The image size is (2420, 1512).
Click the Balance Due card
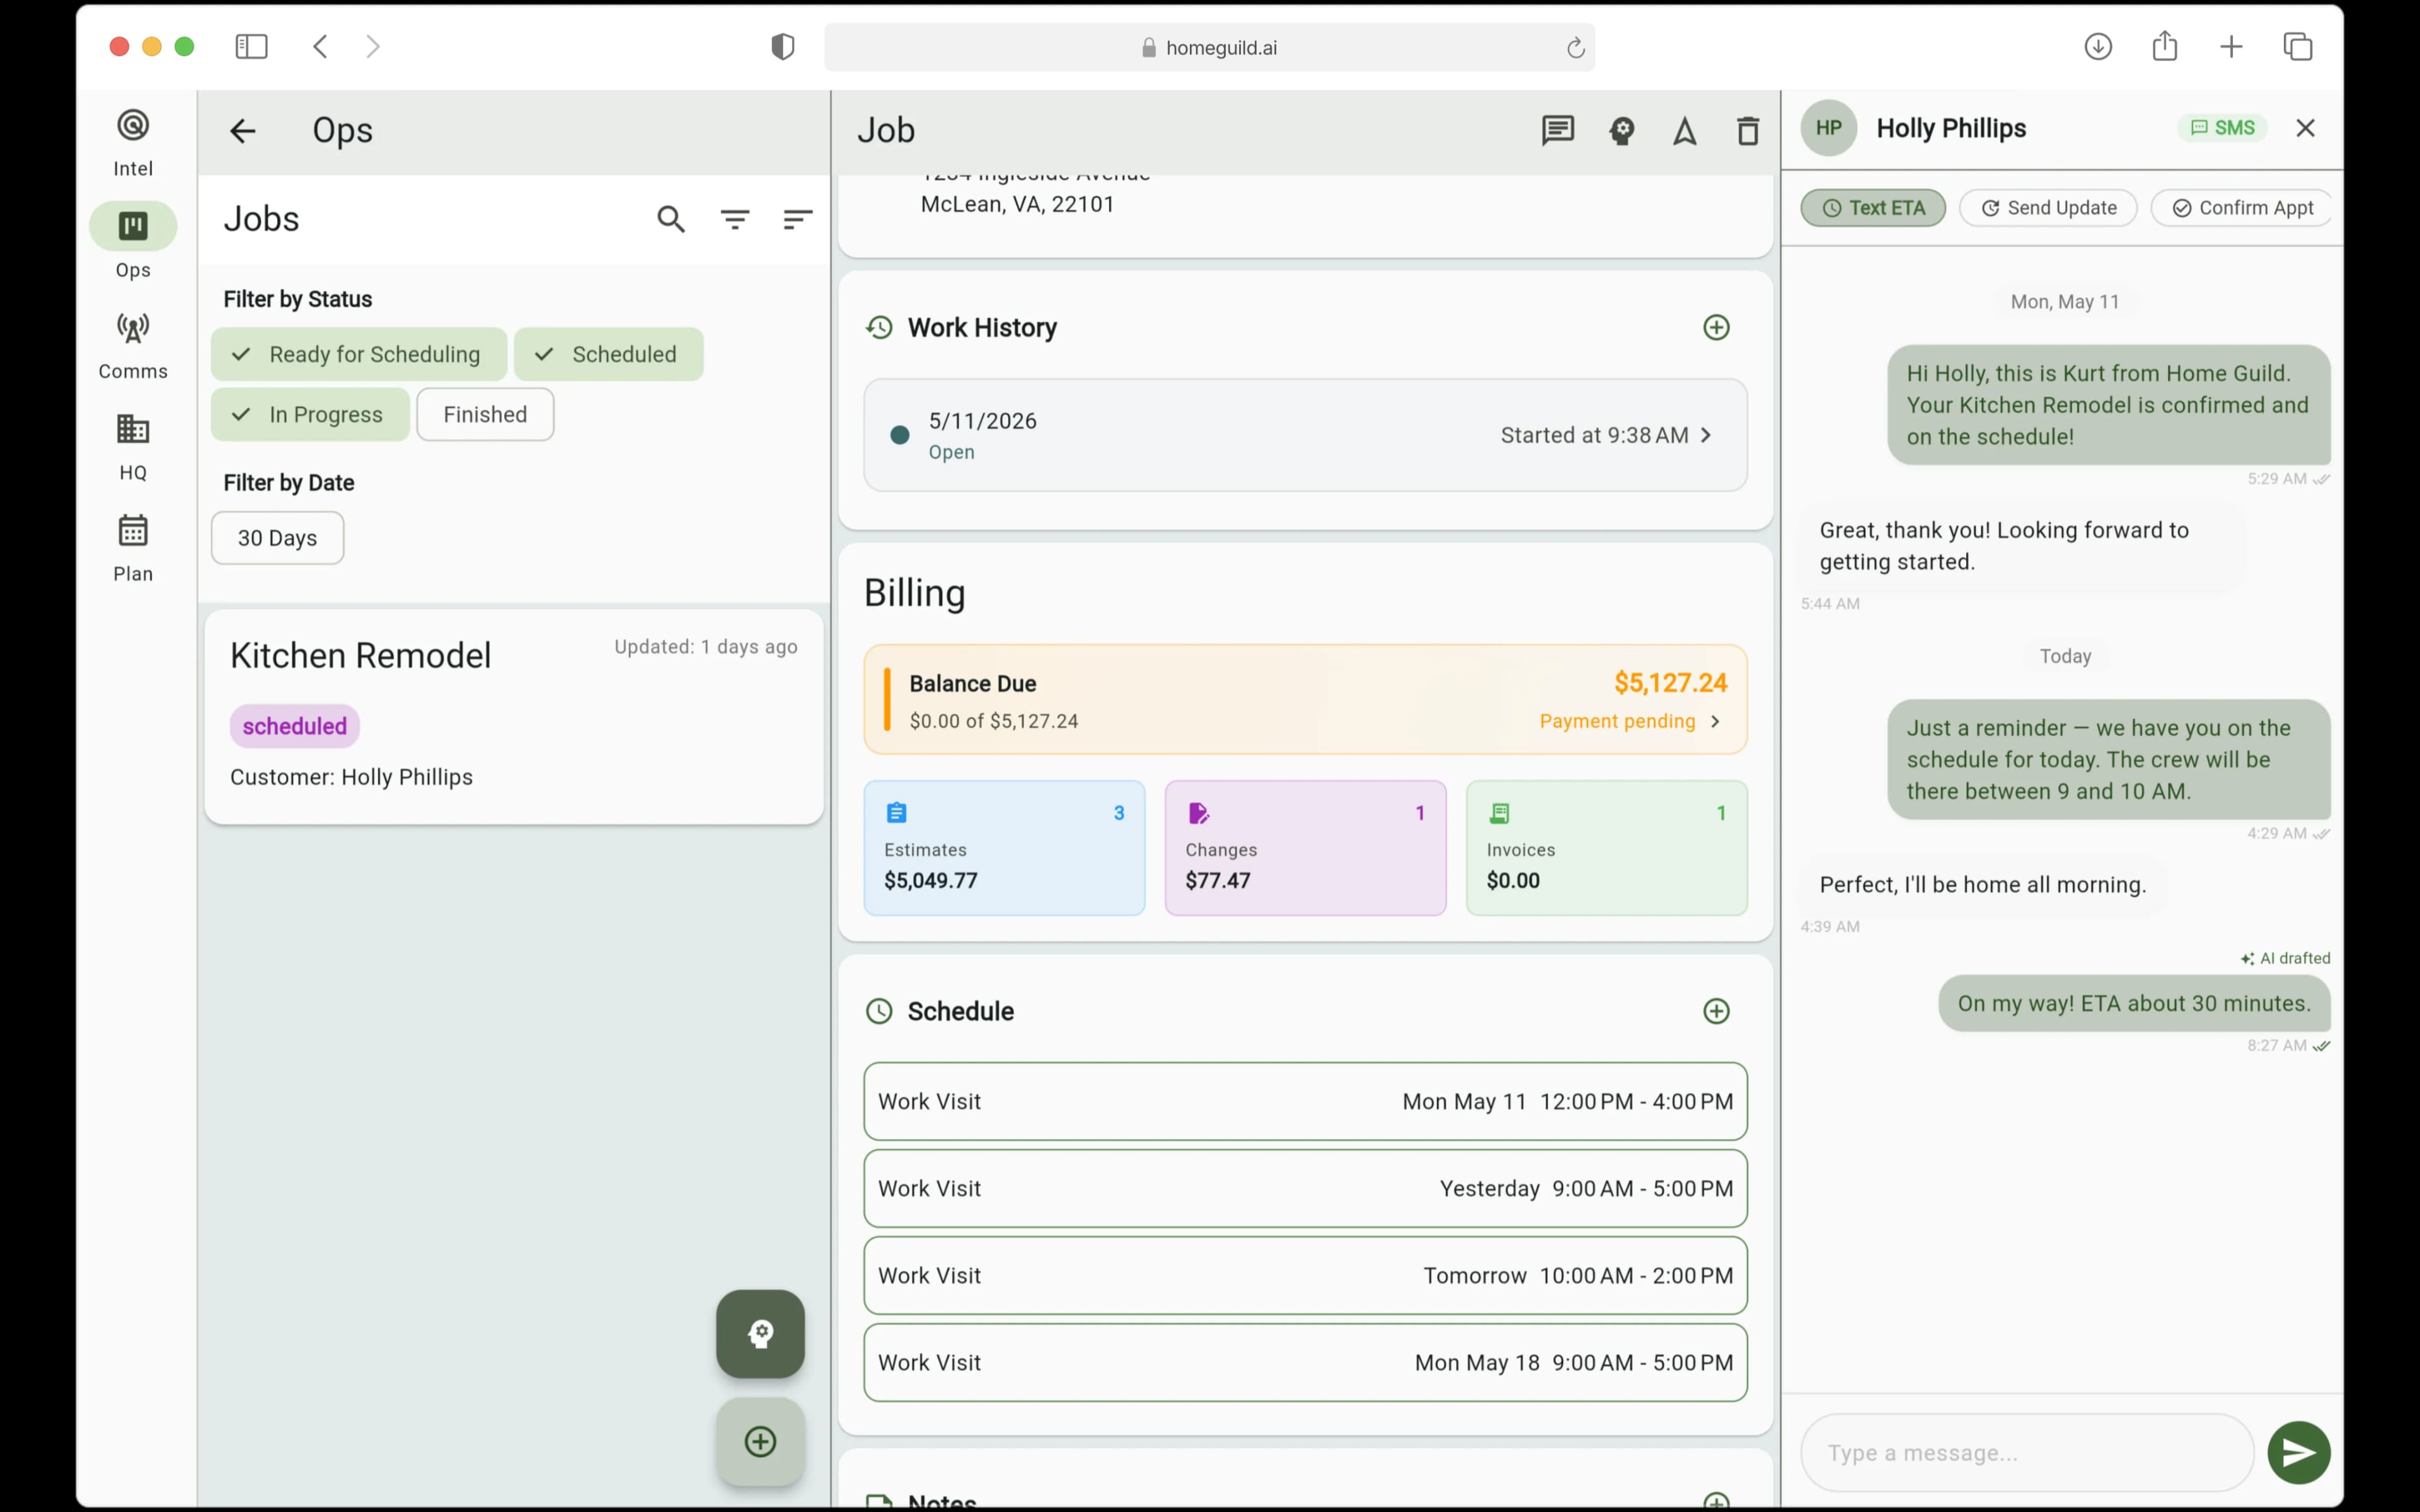(x=1305, y=699)
